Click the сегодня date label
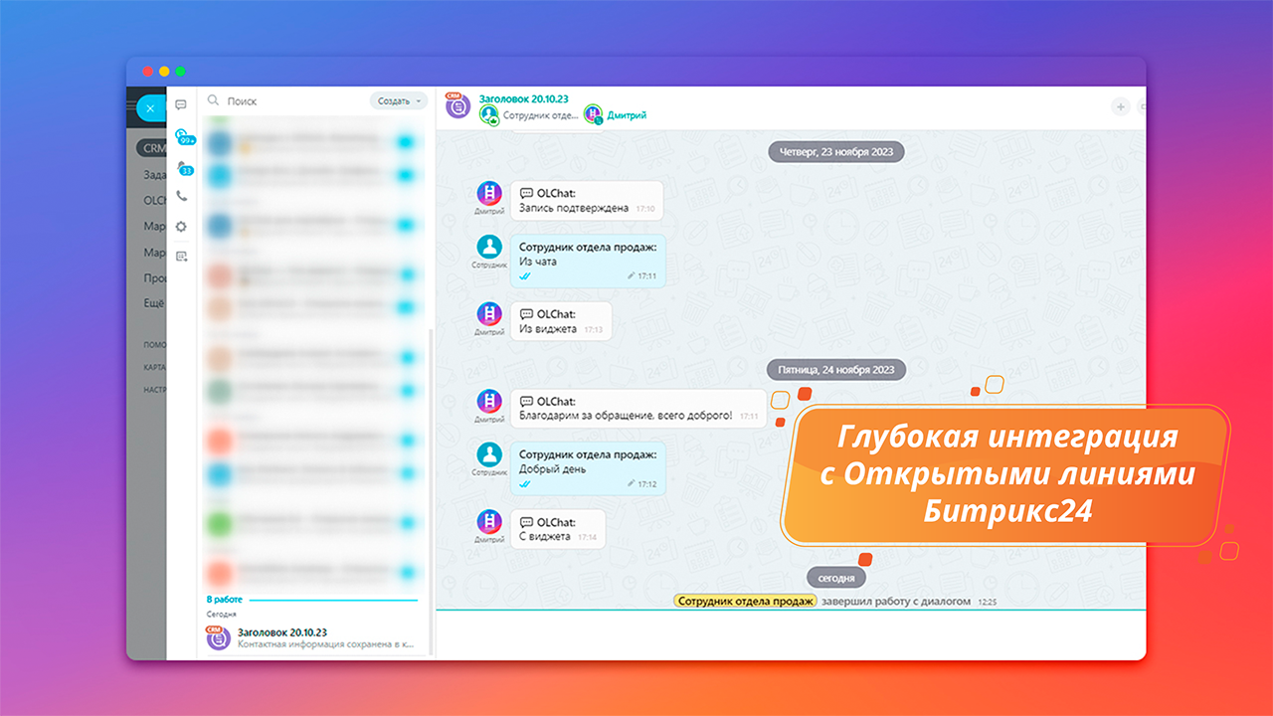The height and width of the screenshot is (716, 1273). [x=836, y=577]
